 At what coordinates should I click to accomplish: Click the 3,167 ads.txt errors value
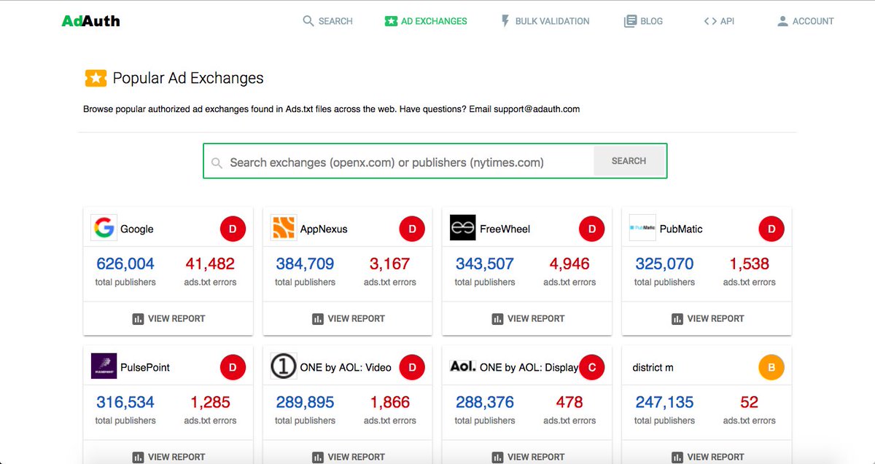click(x=390, y=264)
